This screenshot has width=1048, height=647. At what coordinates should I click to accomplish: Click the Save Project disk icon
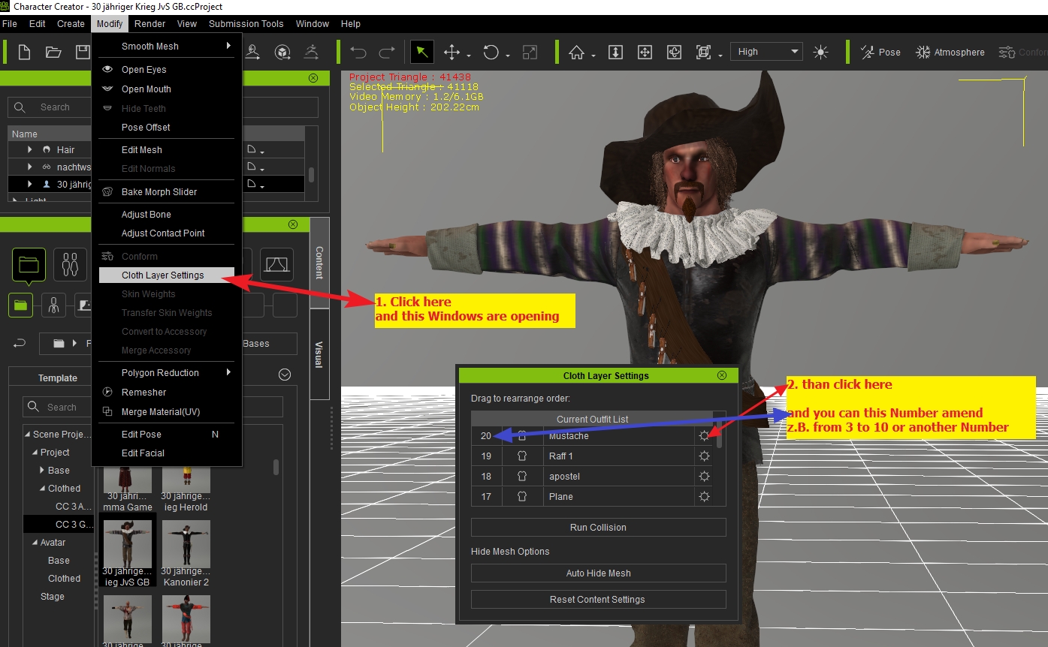[x=83, y=52]
